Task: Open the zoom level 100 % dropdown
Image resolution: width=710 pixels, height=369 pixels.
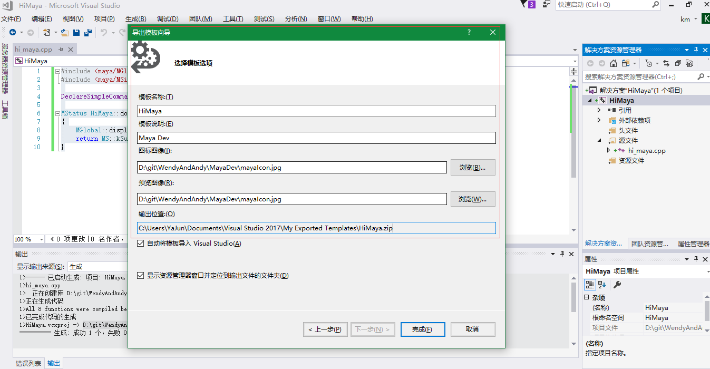Action: pos(42,239)
